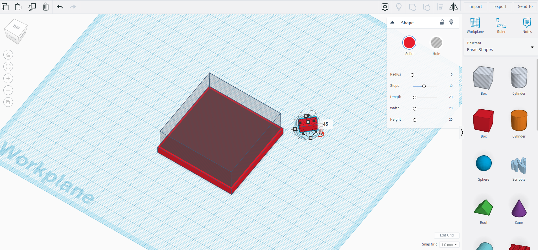Toggle the lock editing padlock in the Shape panel
The image size is (538, 250).
point(442,22)
